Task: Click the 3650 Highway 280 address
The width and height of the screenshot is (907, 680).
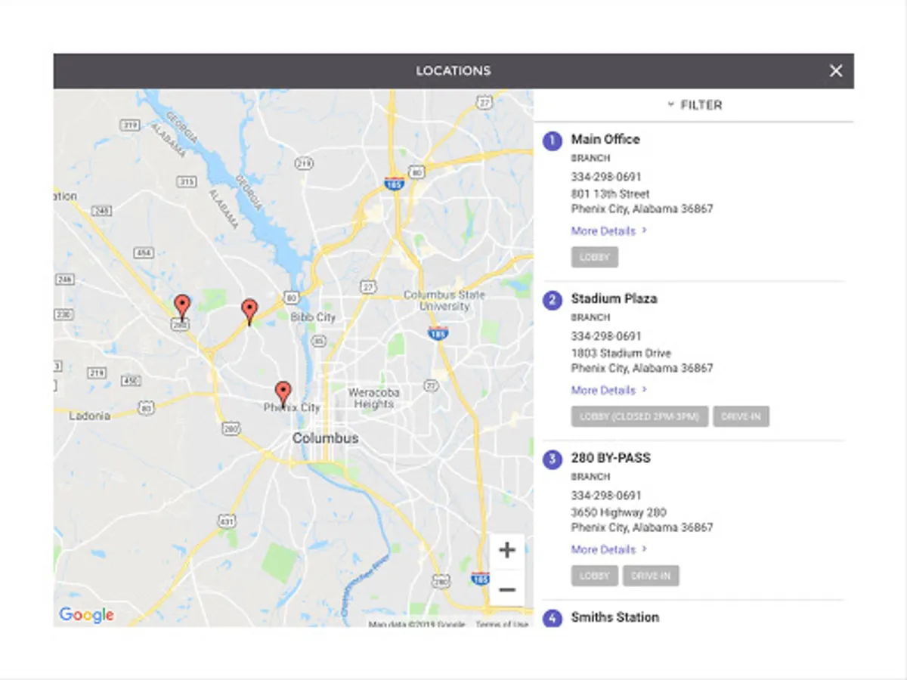Action: (618, 512)
